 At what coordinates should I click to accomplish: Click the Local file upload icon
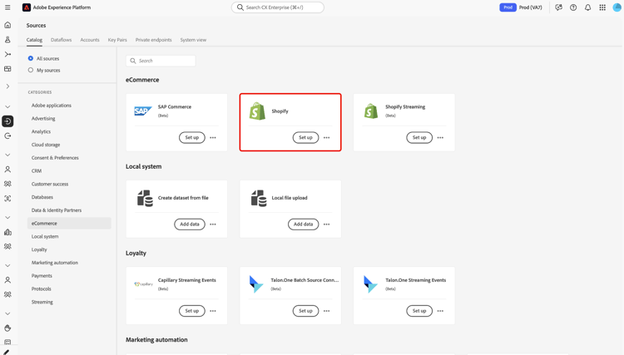click(x=259, y=198)
